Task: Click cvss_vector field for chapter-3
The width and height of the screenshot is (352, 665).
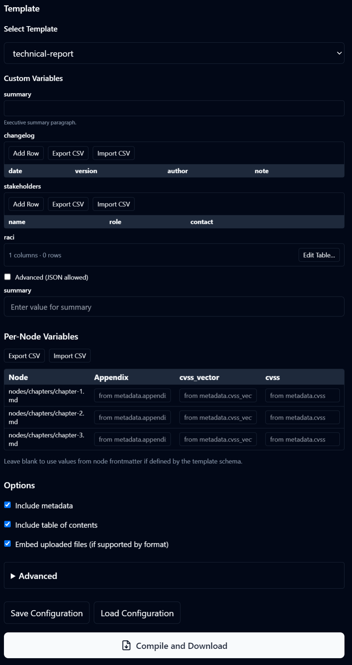Action: pos(218,439)
